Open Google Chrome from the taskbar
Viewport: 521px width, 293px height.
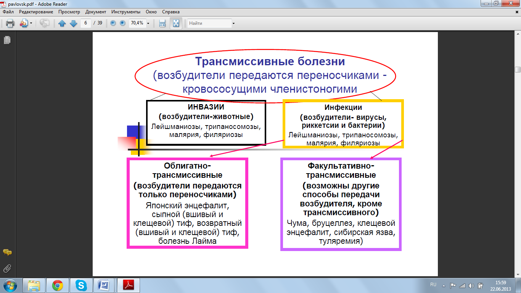(58, 285)
